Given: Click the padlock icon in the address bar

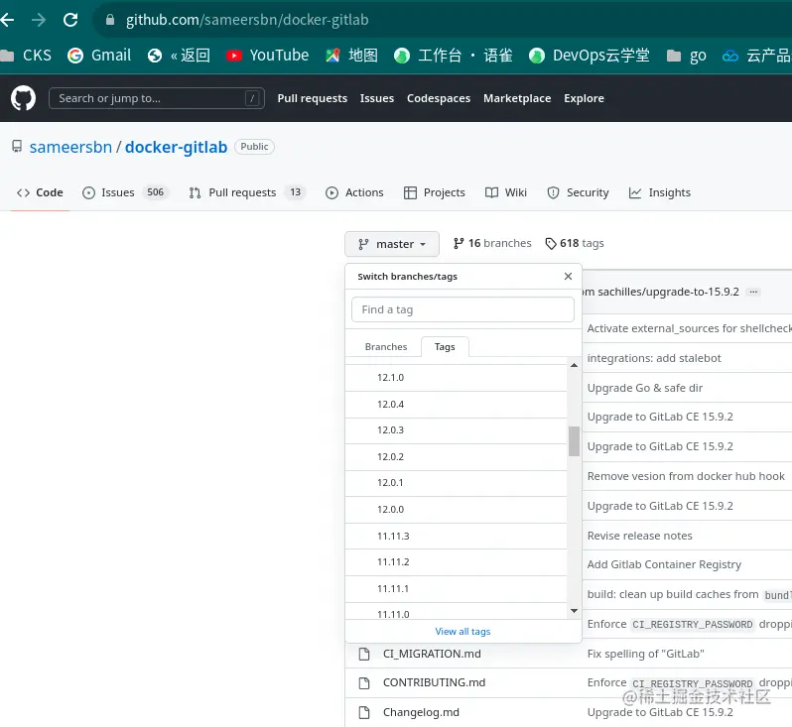Looking at the screenshot, I should point(110,20).
